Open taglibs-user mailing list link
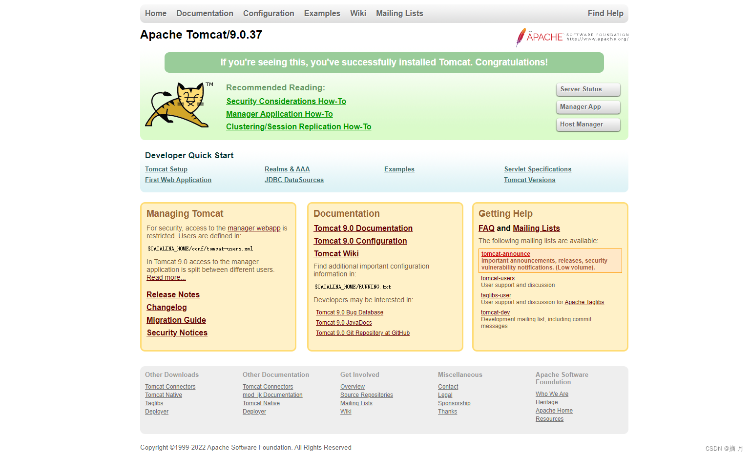Screen dimensions: 750x456 [x=496, y=295]
